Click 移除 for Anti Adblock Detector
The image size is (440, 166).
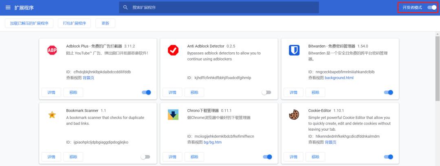point(194,93)
